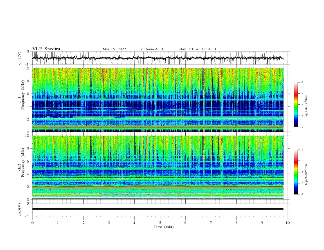This screenshot has width=324, height=250.
Task: Click the "station=ATH" label
Action: (x=152, y=49)
